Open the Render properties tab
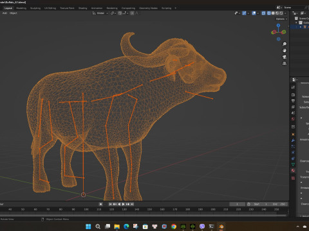309x231 pixels. pyautogui.click(x=293, y=95)
